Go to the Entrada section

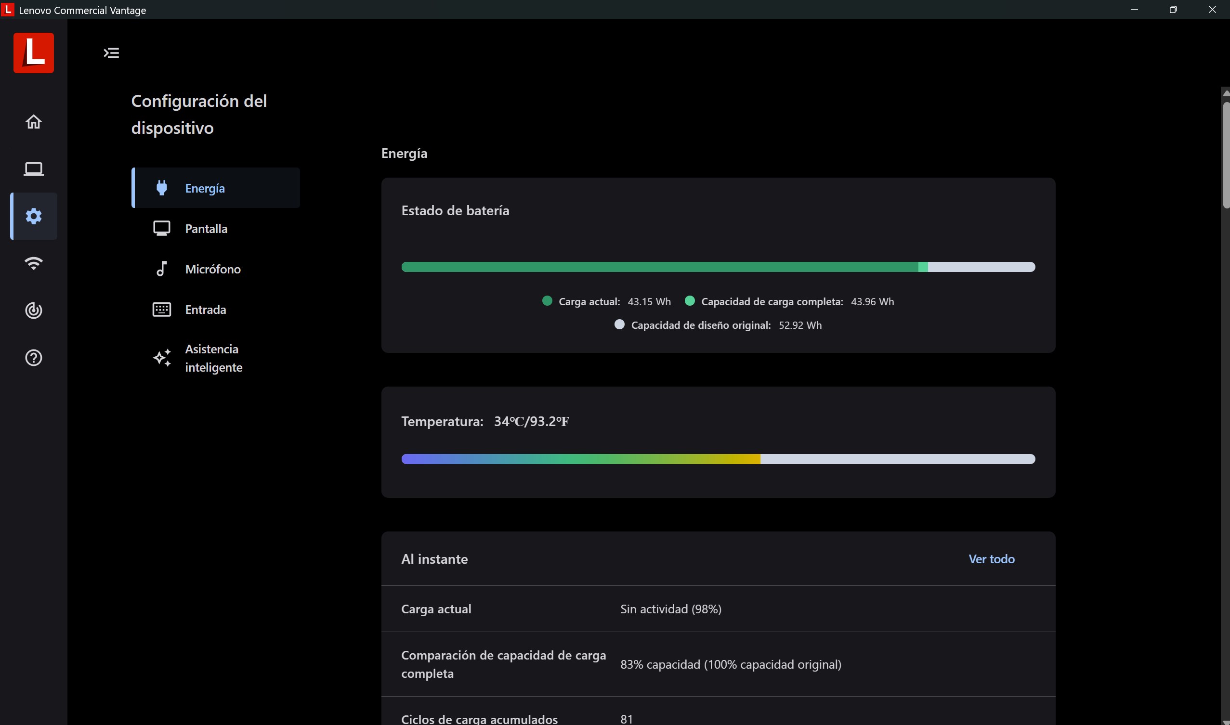click(x=216, y=309)
